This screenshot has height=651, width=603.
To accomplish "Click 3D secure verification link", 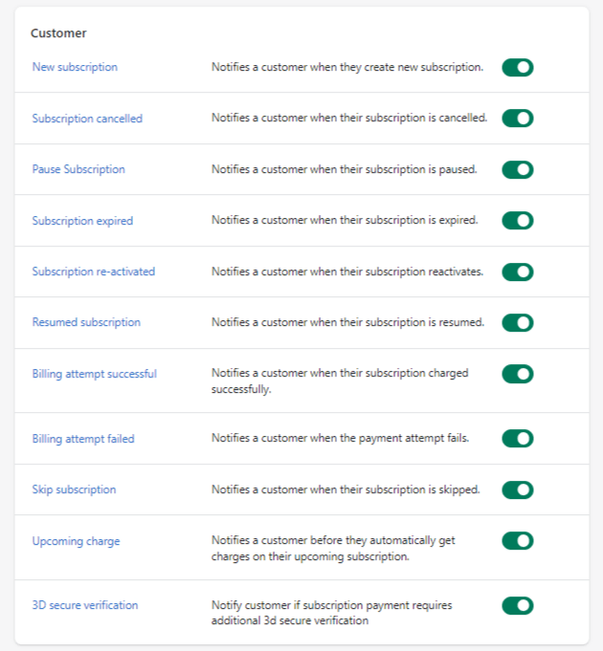I will 84,605.
